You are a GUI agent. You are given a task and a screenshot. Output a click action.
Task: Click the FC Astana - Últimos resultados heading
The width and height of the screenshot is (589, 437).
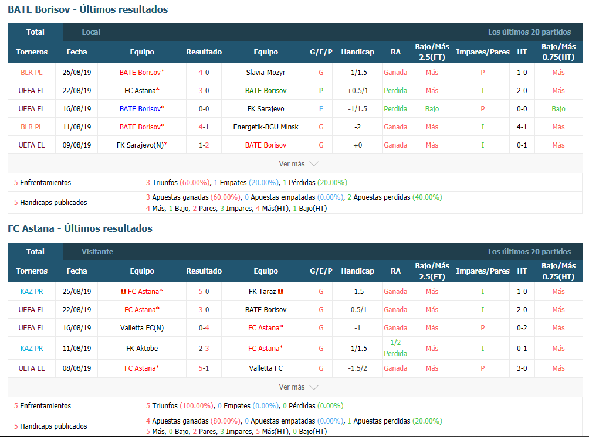click(80, 228)
